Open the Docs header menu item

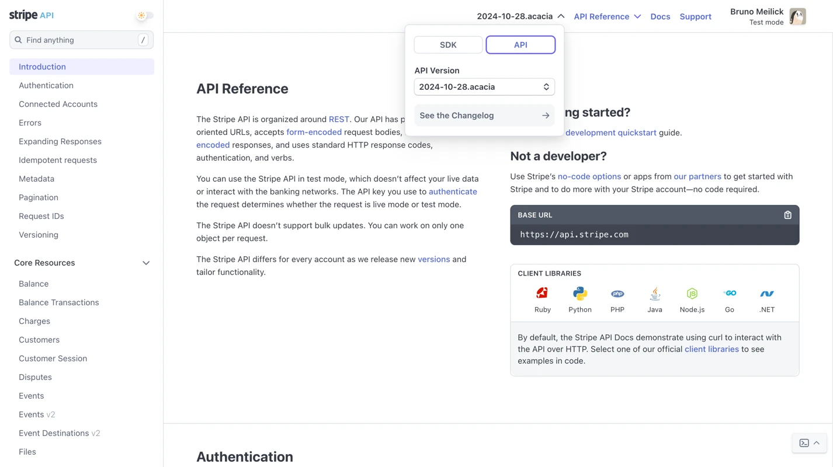660,16
